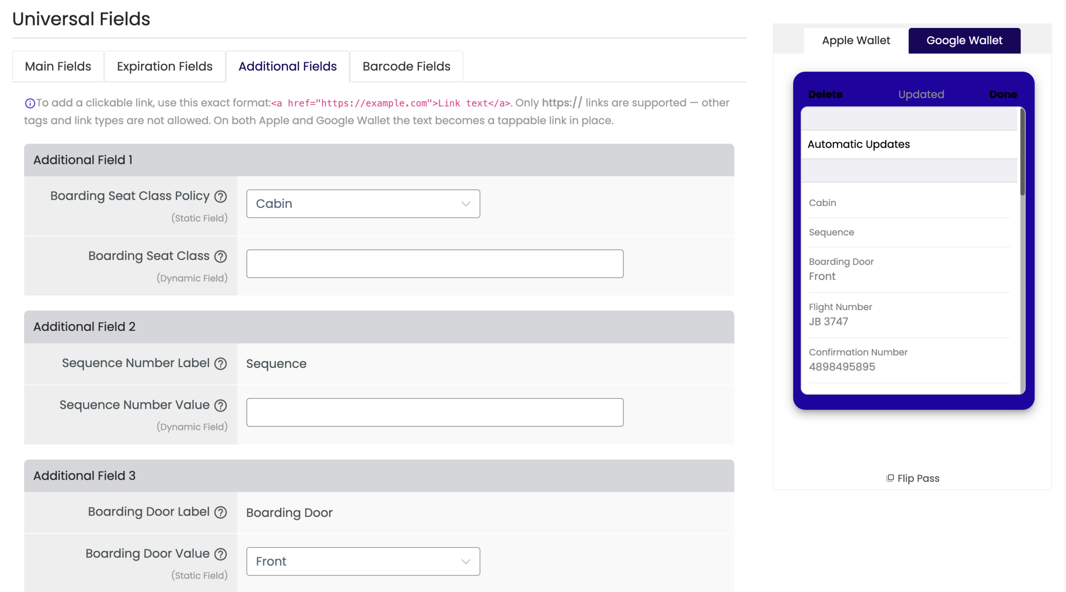The height and width of the screenshot is (592, 1066).
Task: Click 'Front' value in pass preview
Action: tap(822, 276)
